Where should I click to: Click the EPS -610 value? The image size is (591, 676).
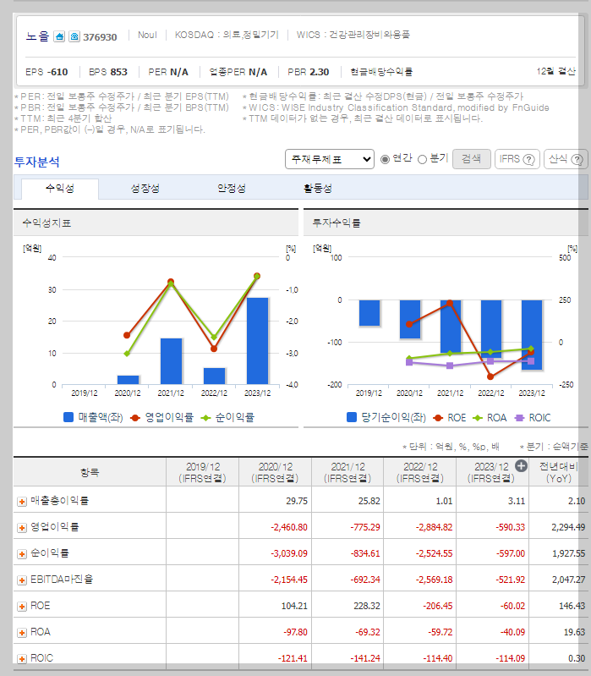tap(57, 72)
